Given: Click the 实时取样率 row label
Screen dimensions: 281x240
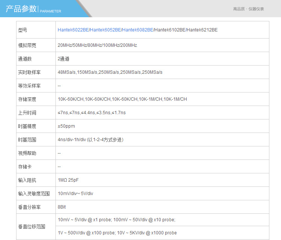Looking at the screenshot, I should coord(30,72).
